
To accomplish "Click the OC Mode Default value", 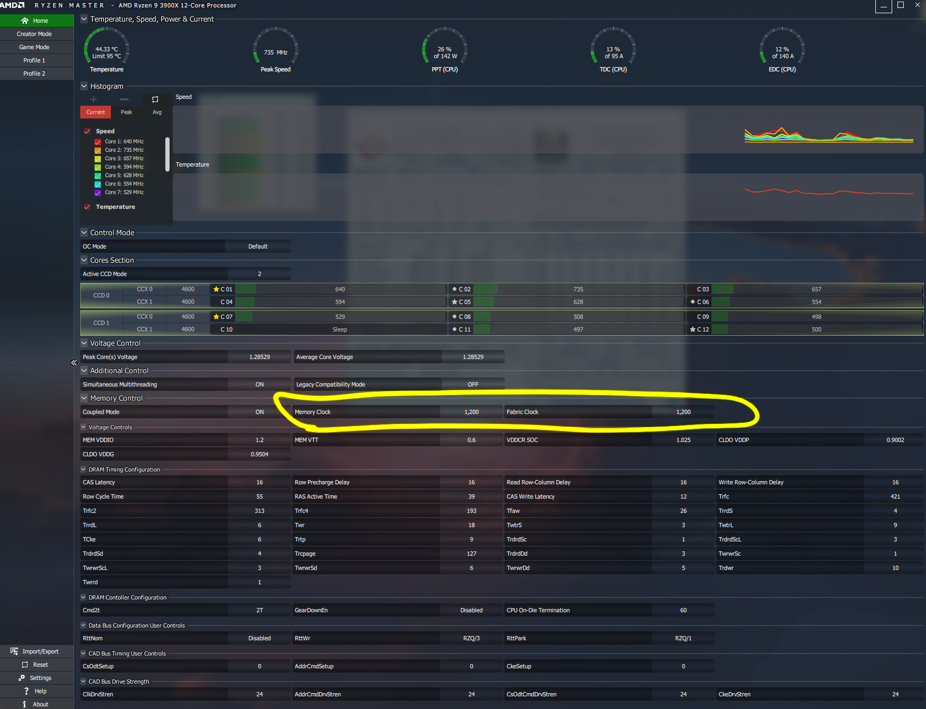I will (258, 246).
